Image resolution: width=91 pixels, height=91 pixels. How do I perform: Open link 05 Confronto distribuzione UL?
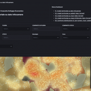click(x=73, y=20)
